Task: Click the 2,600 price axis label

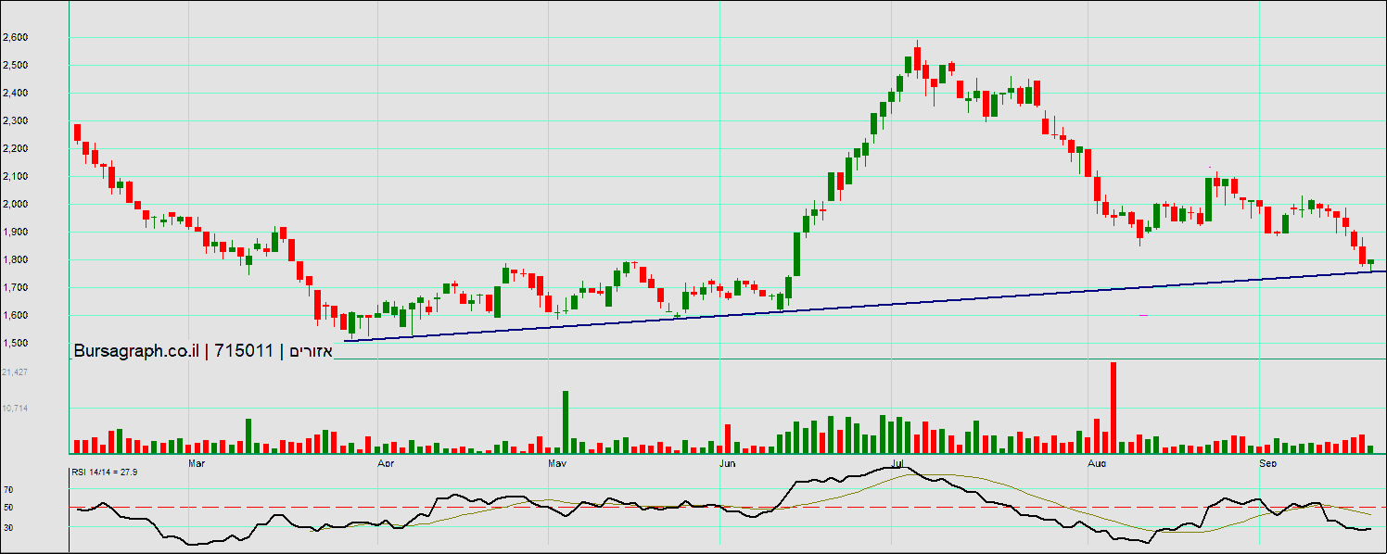Action: (16, 38)
